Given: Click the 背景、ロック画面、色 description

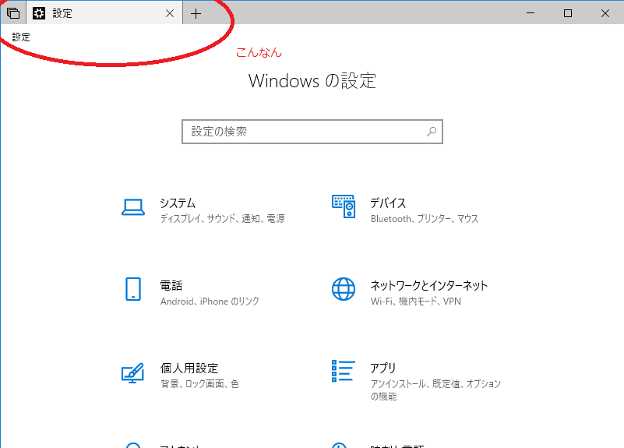Looking at the screenshot, I should pyautogui.click(x=199, y=383).
